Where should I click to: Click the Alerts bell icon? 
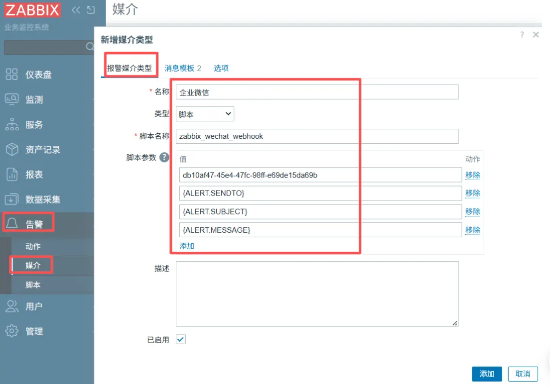click(x=11, y=224)
